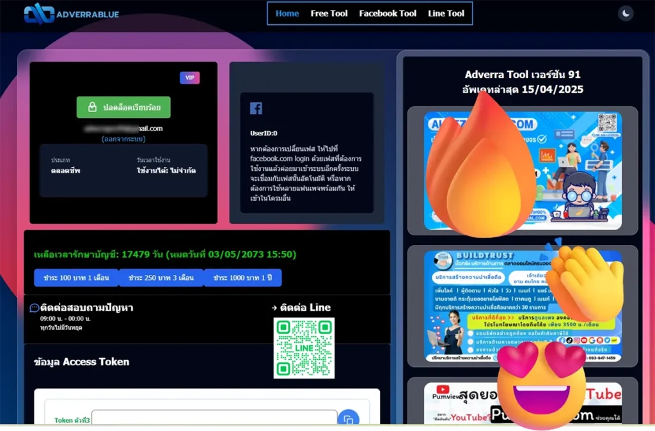Click the Facebook icon in UserID card
The height and width of the screenshot is (431, 655).
click(x=256, y=109)
